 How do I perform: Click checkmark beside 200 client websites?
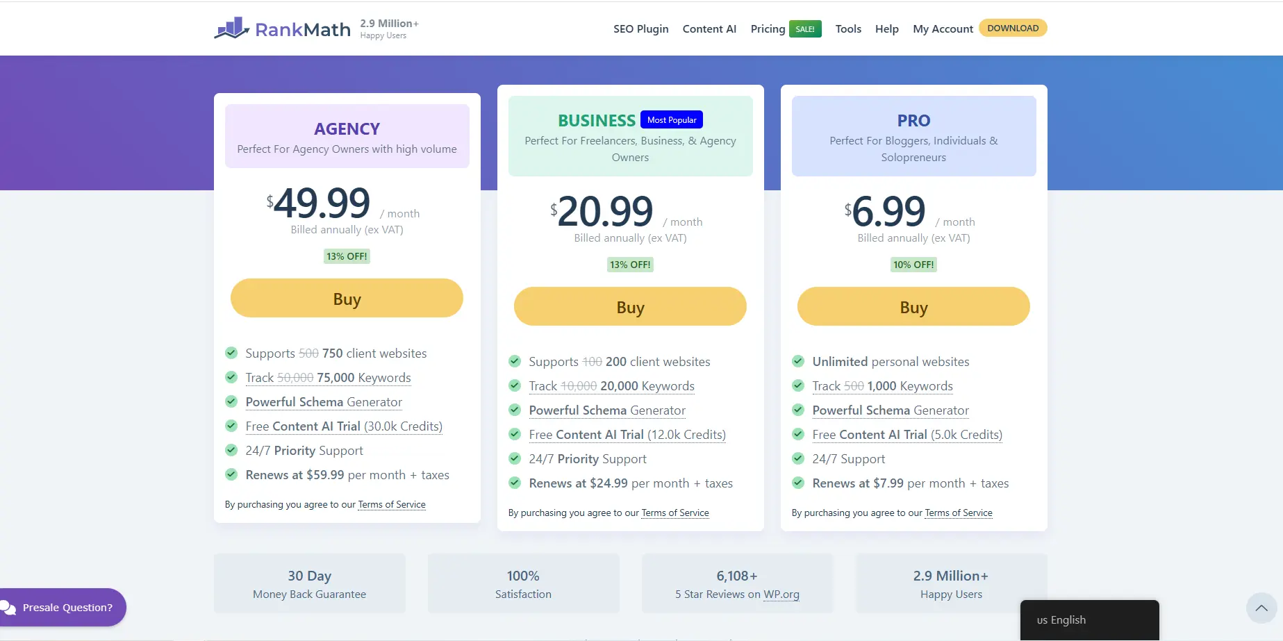coord(515,361)
